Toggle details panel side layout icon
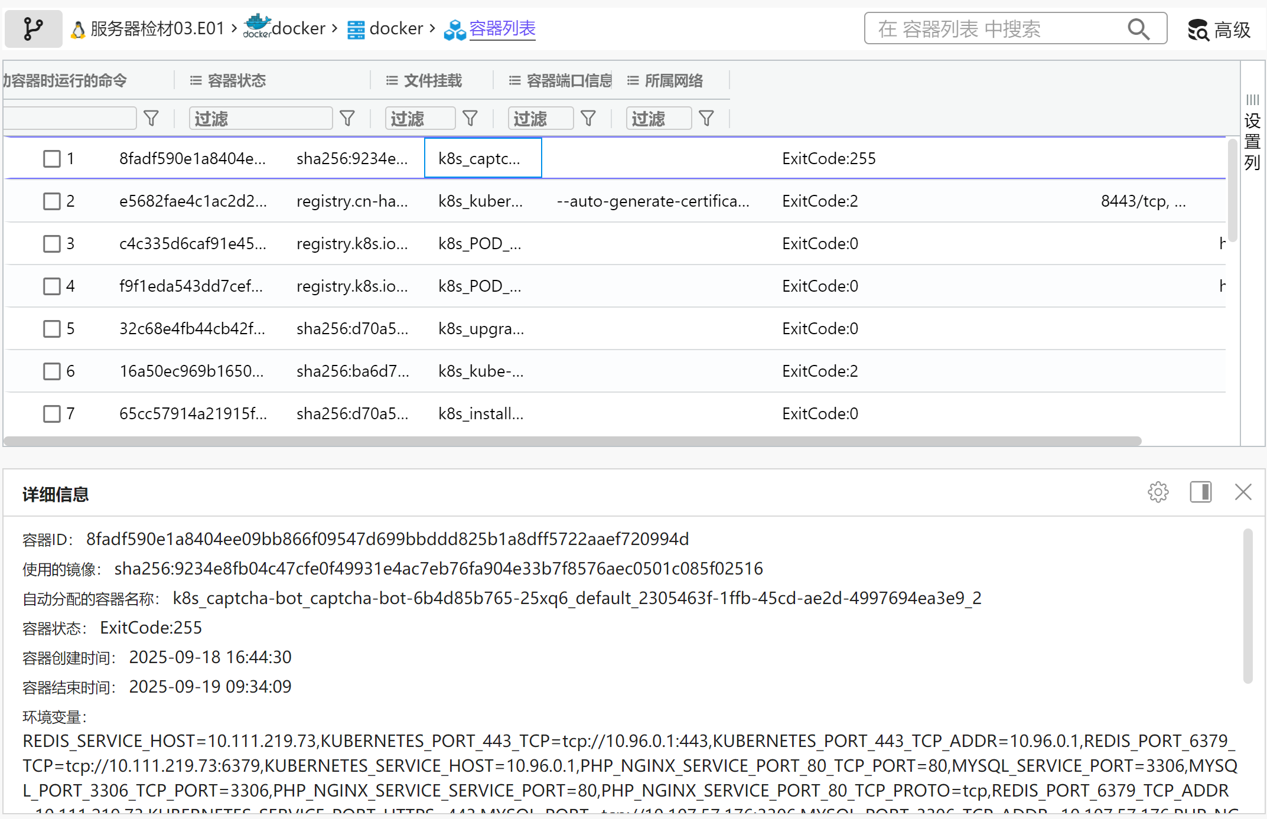Screen dimensions: 1267x819 point(1200,492)
